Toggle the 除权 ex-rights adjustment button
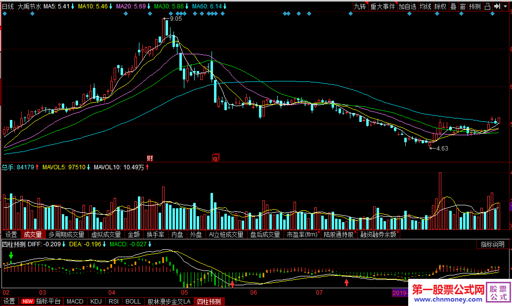Image resolution: width=512 pixels, height=306 pixels. coord(440,6)
